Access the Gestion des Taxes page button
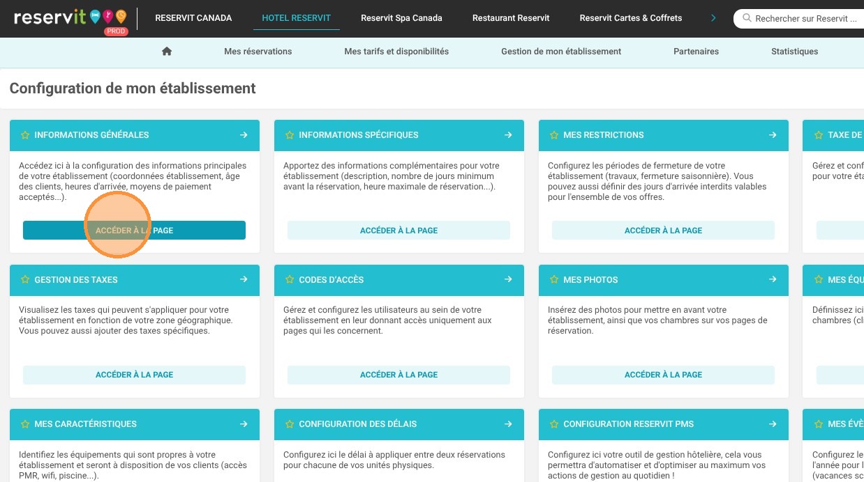Viewport: 864px width, 482px height. 134,375
